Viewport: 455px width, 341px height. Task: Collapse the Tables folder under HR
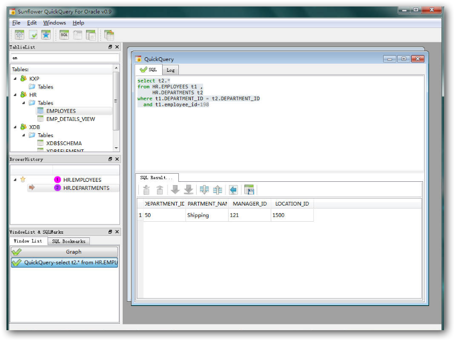(x=23, y=103)
